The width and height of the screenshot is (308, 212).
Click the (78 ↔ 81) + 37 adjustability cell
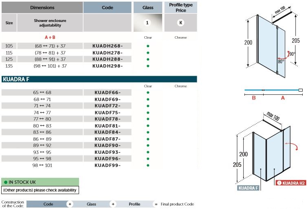50,53
